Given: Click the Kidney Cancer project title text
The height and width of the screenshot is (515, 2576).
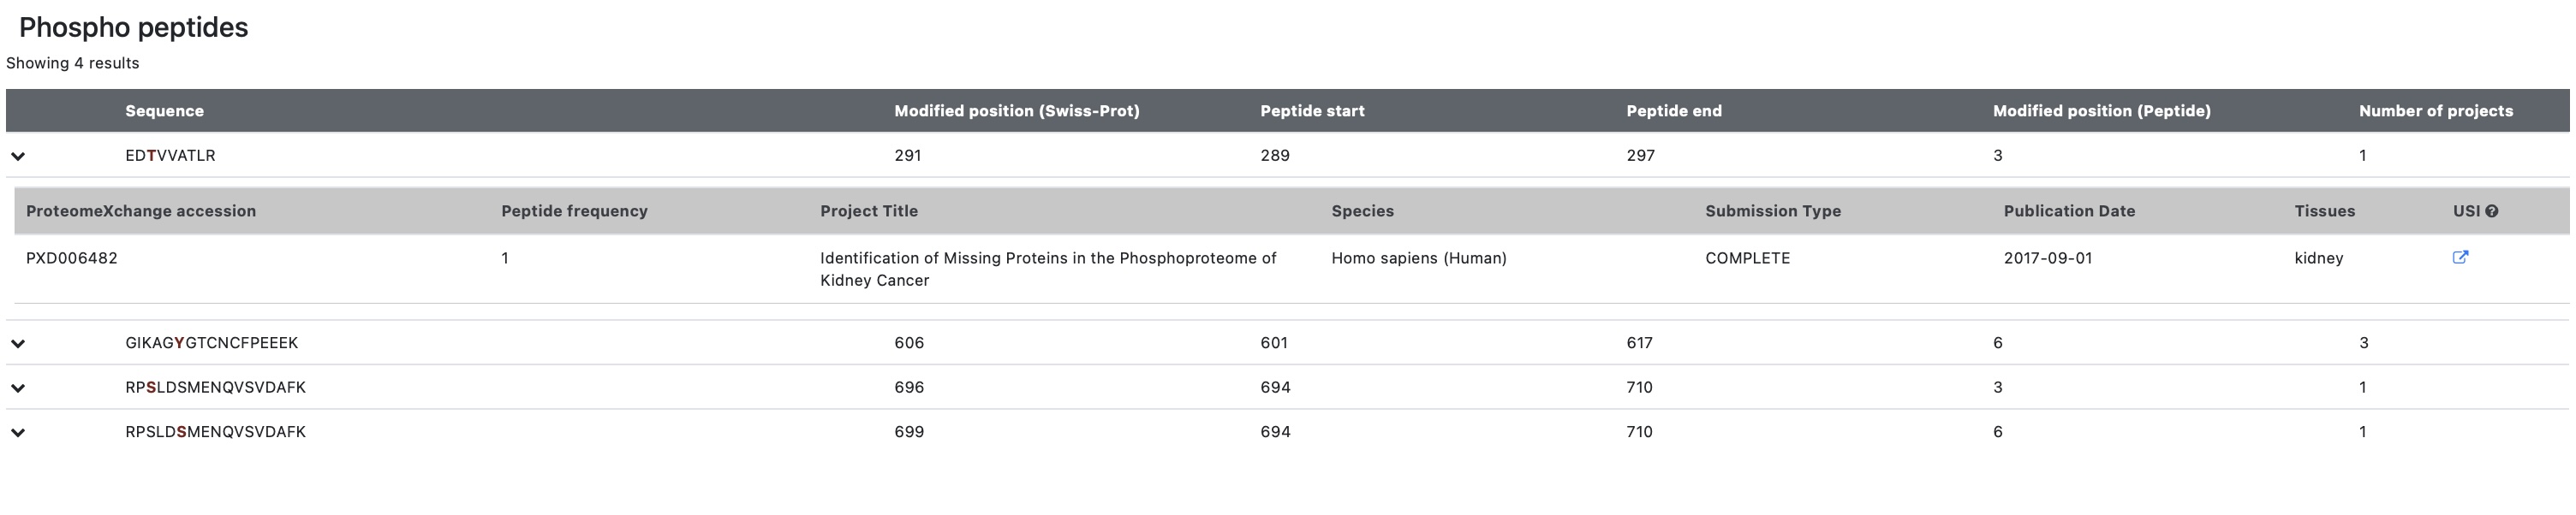Looking at the screenshot, I should [1047, 269].
